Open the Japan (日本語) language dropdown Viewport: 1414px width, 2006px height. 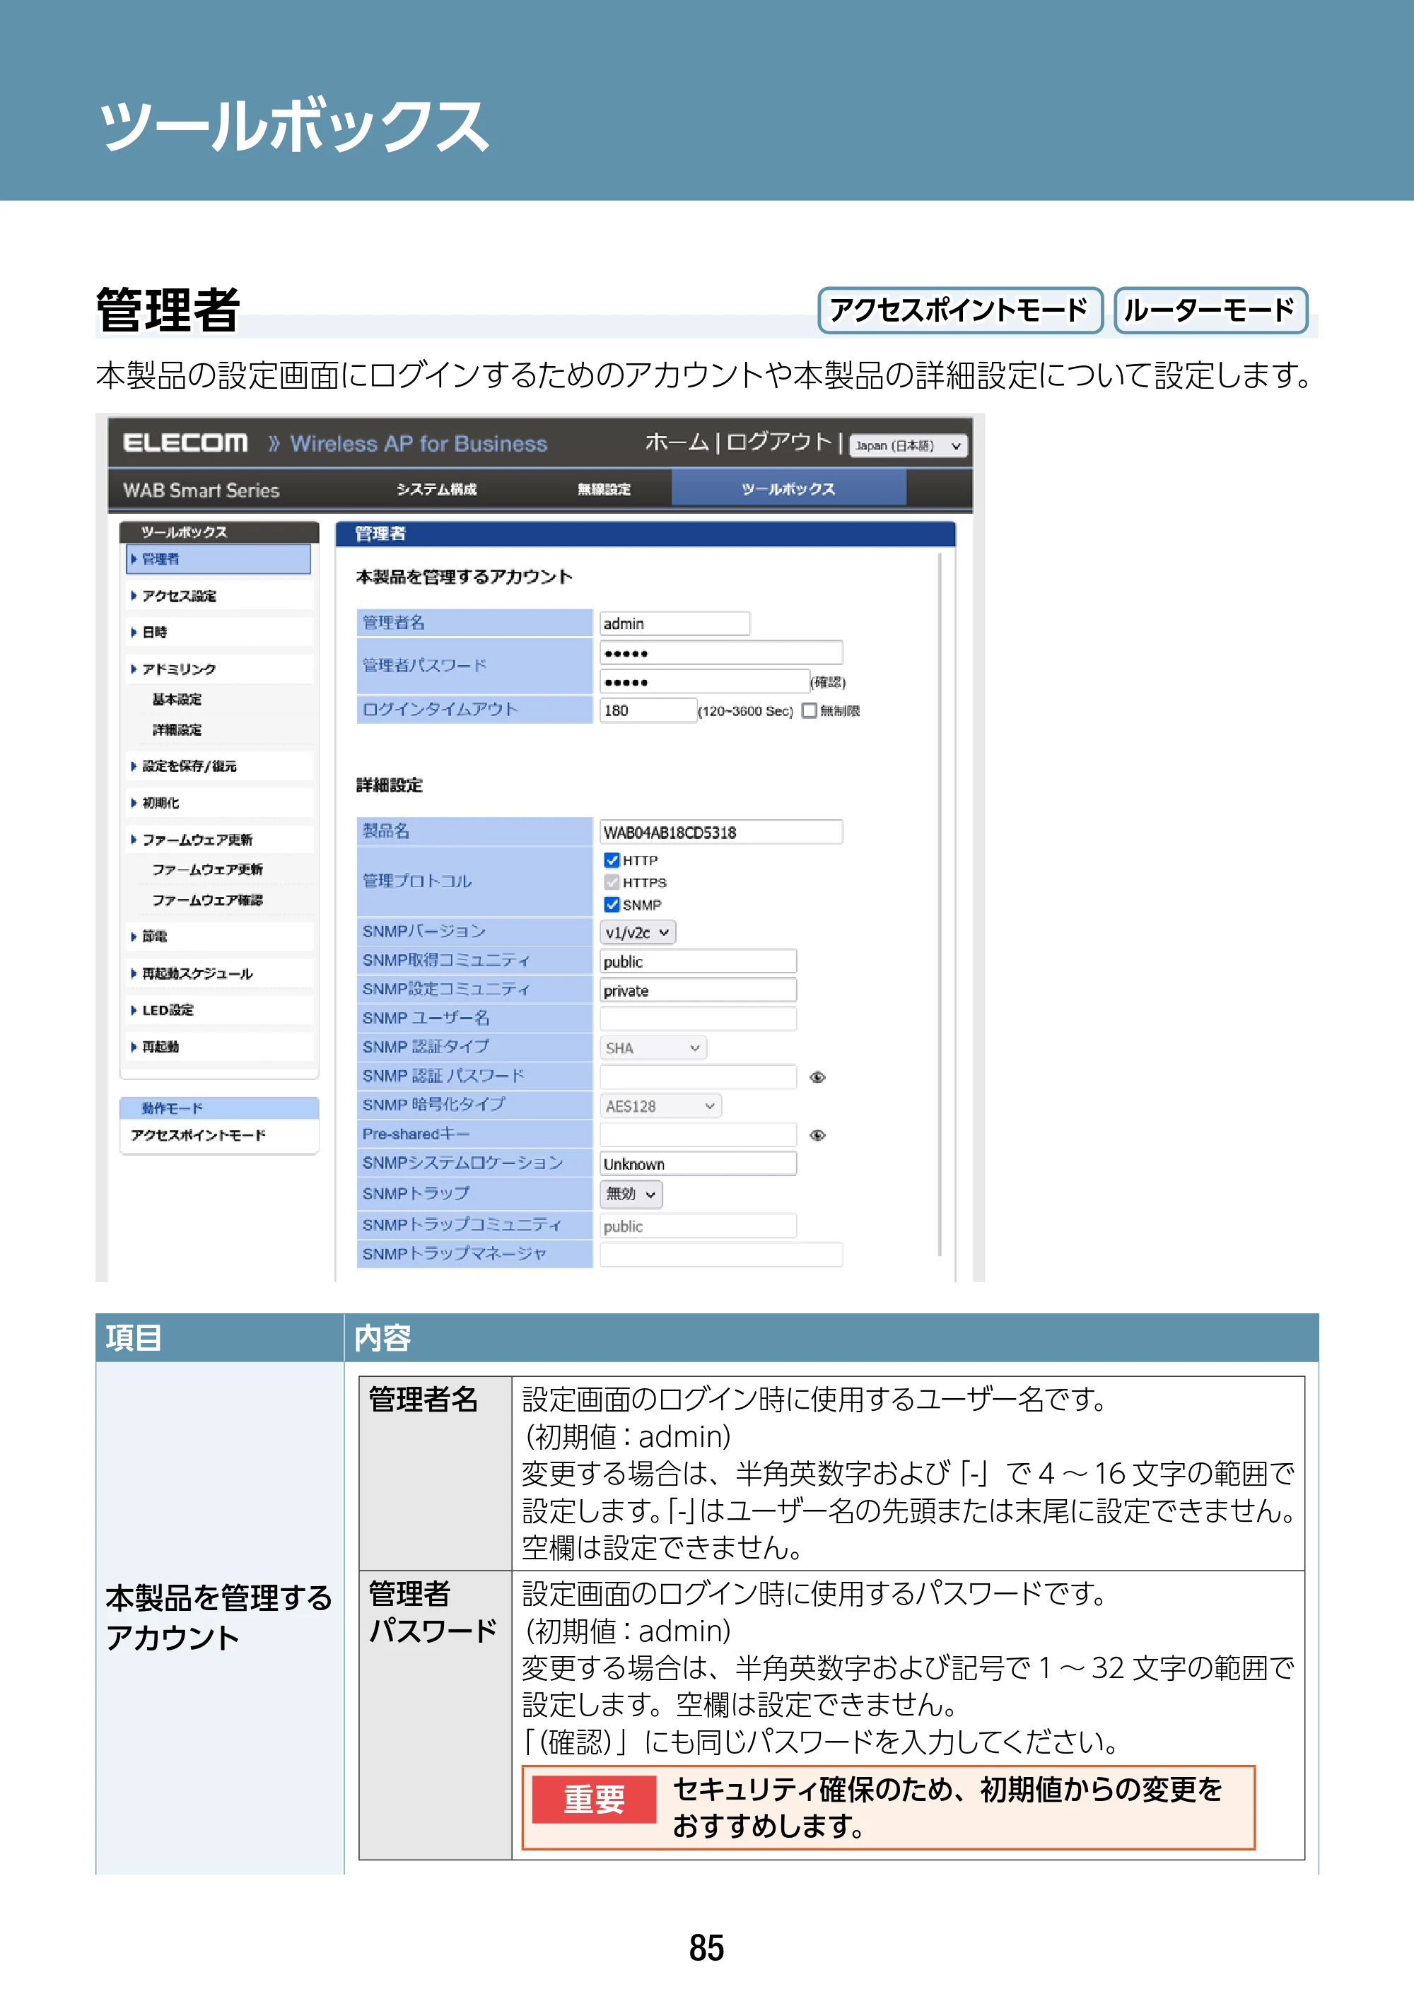pyautogui.click(x=908, y=445)
